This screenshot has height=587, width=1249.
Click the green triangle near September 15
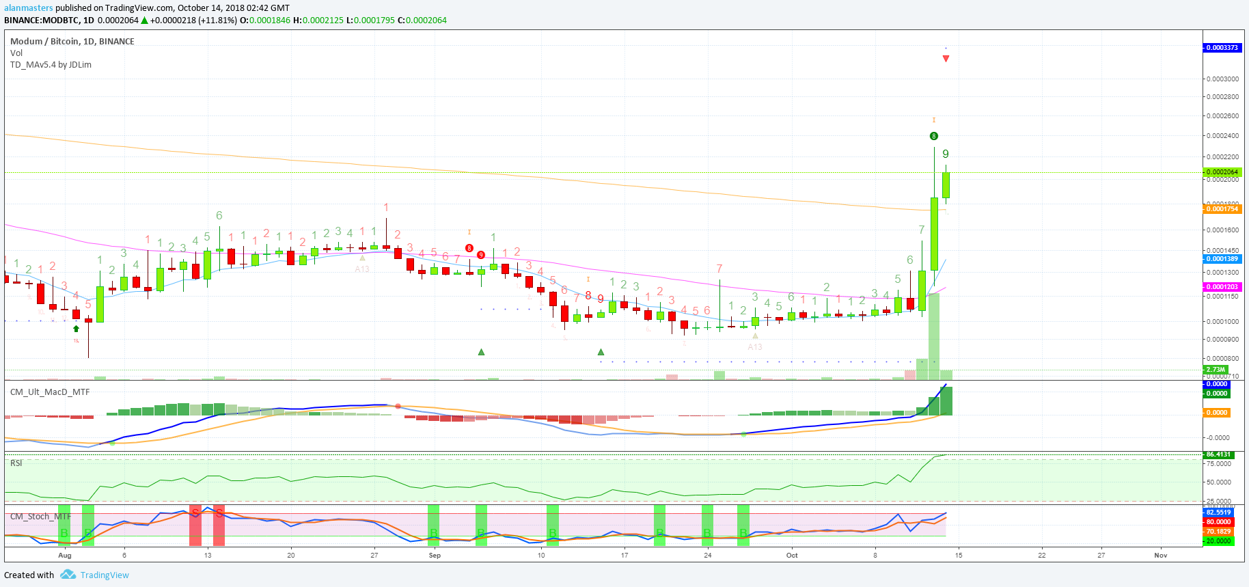point(601,352)
